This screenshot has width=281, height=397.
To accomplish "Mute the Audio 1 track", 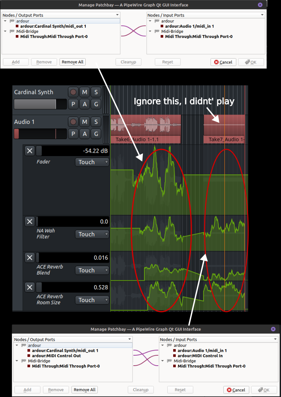I will click(85, 121).
